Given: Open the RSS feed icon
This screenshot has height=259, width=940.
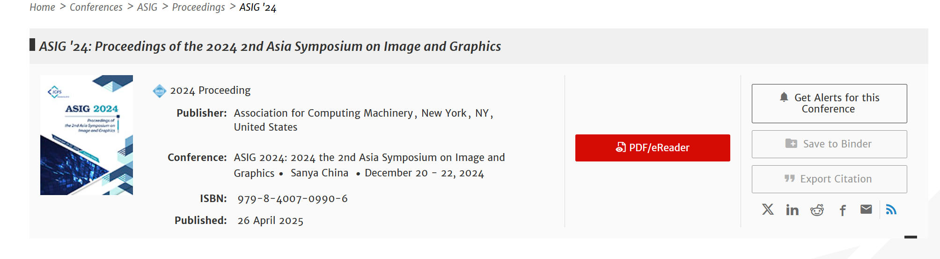Looking at the screenshot, I should tap(891, 210).
